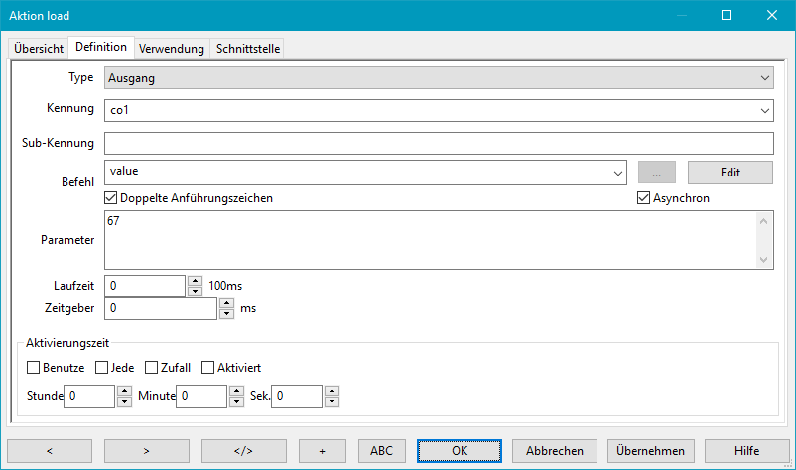Expand the Befehl dropdown list
Image resolution: width=796 pixels, height=470 pixels.
click(618, 173)
